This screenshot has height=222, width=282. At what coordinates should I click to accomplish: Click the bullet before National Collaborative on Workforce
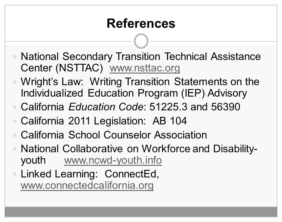[15, 149]
